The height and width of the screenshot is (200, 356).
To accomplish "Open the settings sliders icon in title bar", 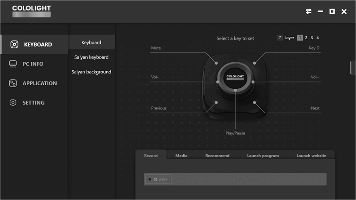I will coord(309,11).
